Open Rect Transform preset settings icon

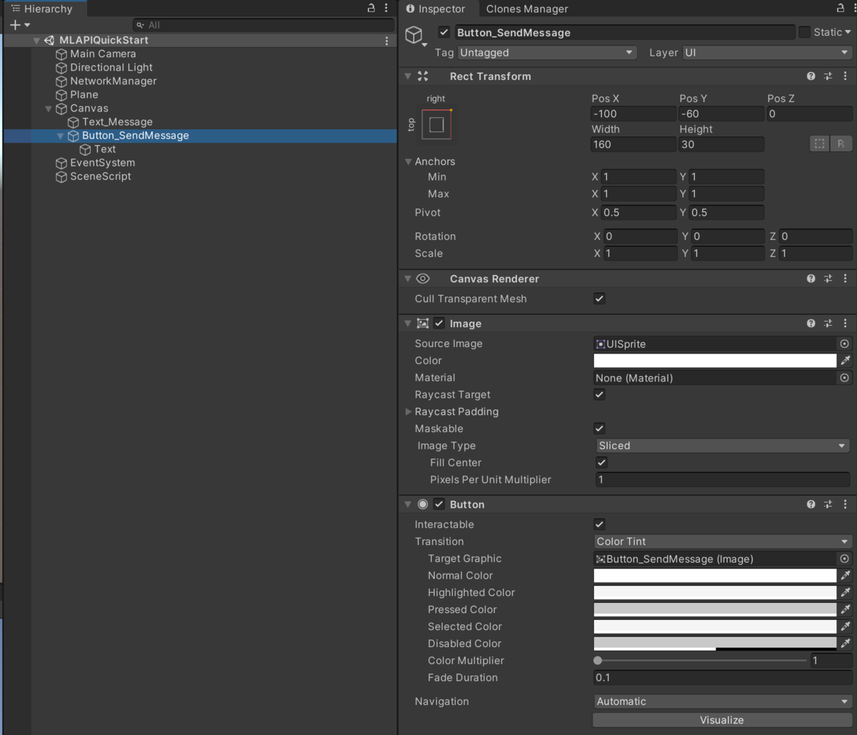(828, 76)
